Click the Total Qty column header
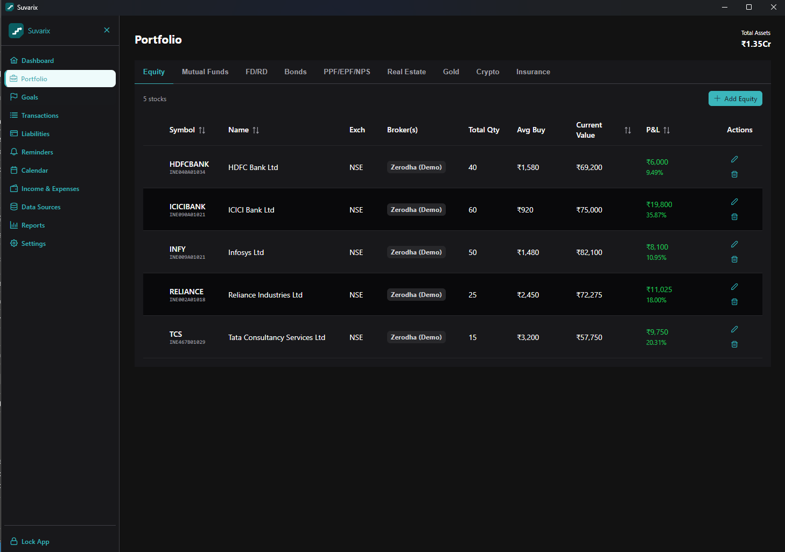The image size is (785, 552). (484, 130)
